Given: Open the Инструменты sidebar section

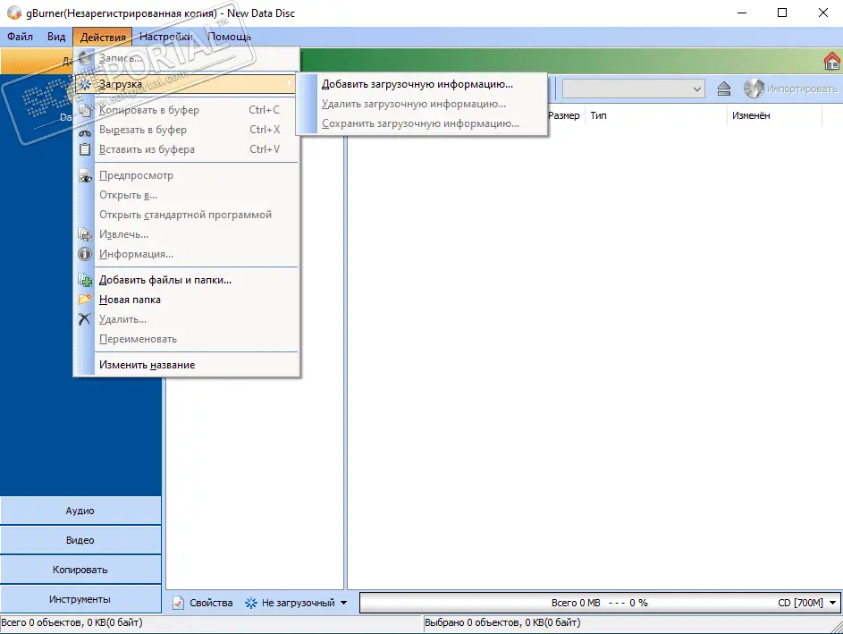Looking at the screenshot, I should tap(80, 598).
